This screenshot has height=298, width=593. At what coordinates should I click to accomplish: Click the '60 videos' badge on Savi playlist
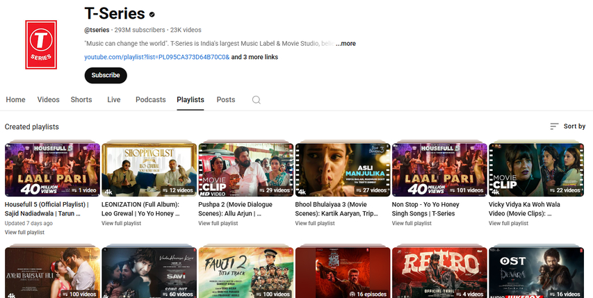click(178, 294)
